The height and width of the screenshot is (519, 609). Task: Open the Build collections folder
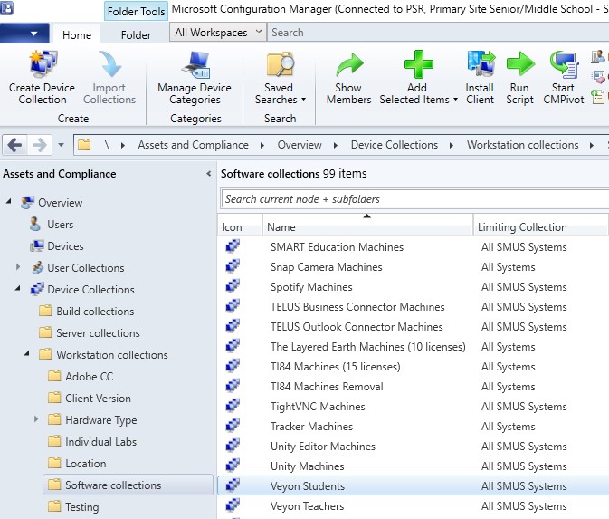[95, 312]
